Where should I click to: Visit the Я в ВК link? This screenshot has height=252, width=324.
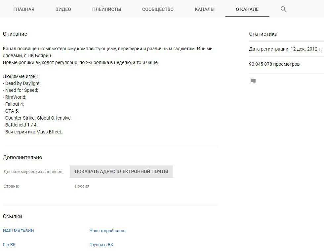pos(9,245)
